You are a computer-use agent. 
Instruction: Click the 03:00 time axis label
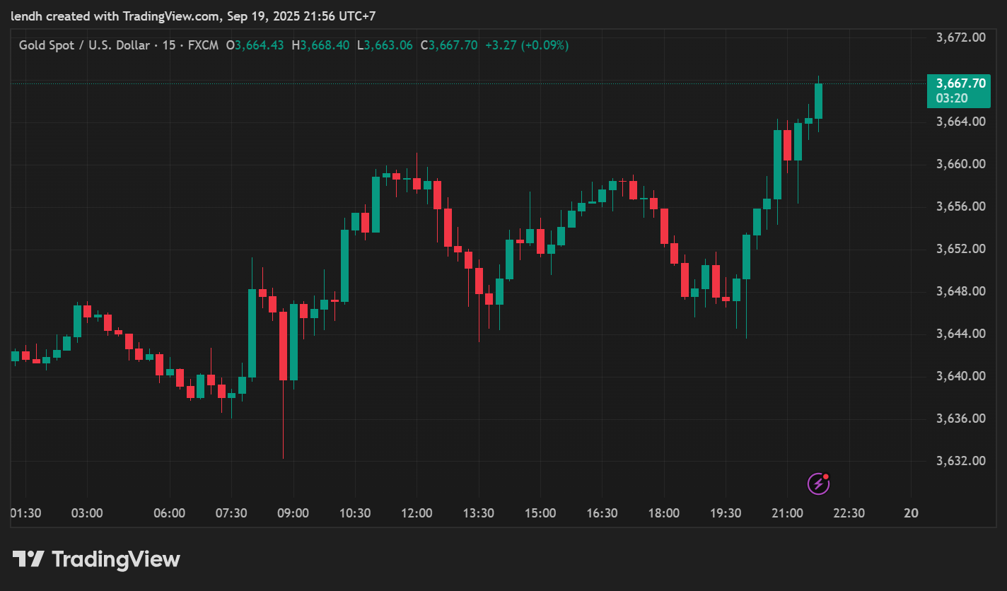(87, 513)
